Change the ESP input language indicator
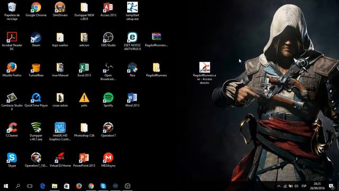 click(x=304, y=186)
